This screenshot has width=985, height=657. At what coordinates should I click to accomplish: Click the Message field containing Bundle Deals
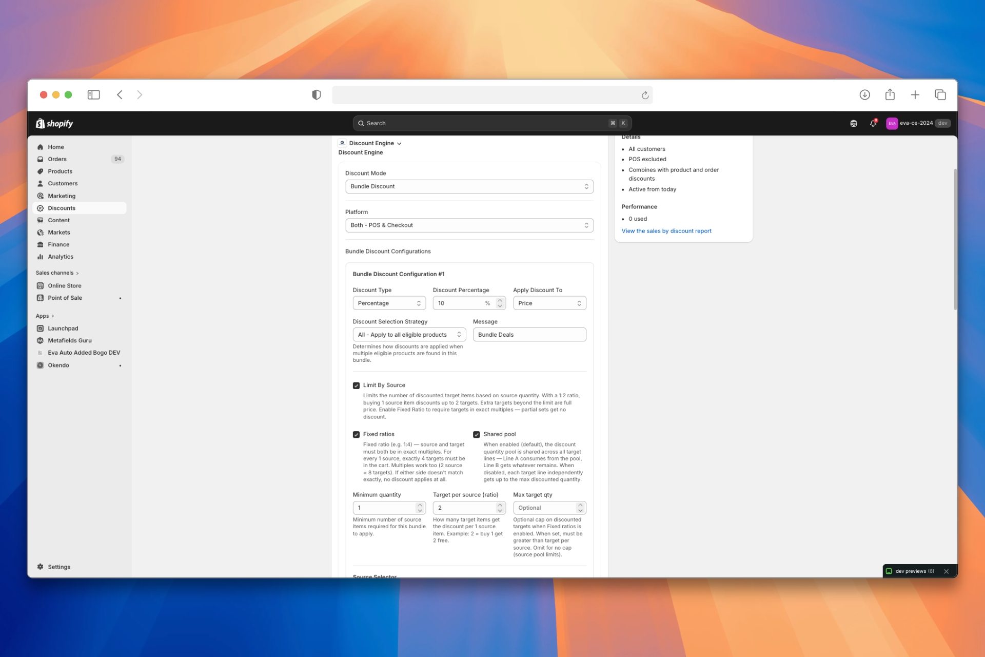[x=529, y=334]
